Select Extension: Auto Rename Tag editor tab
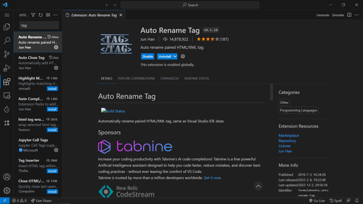Screen dimensions: 363x204 point(94,15)
